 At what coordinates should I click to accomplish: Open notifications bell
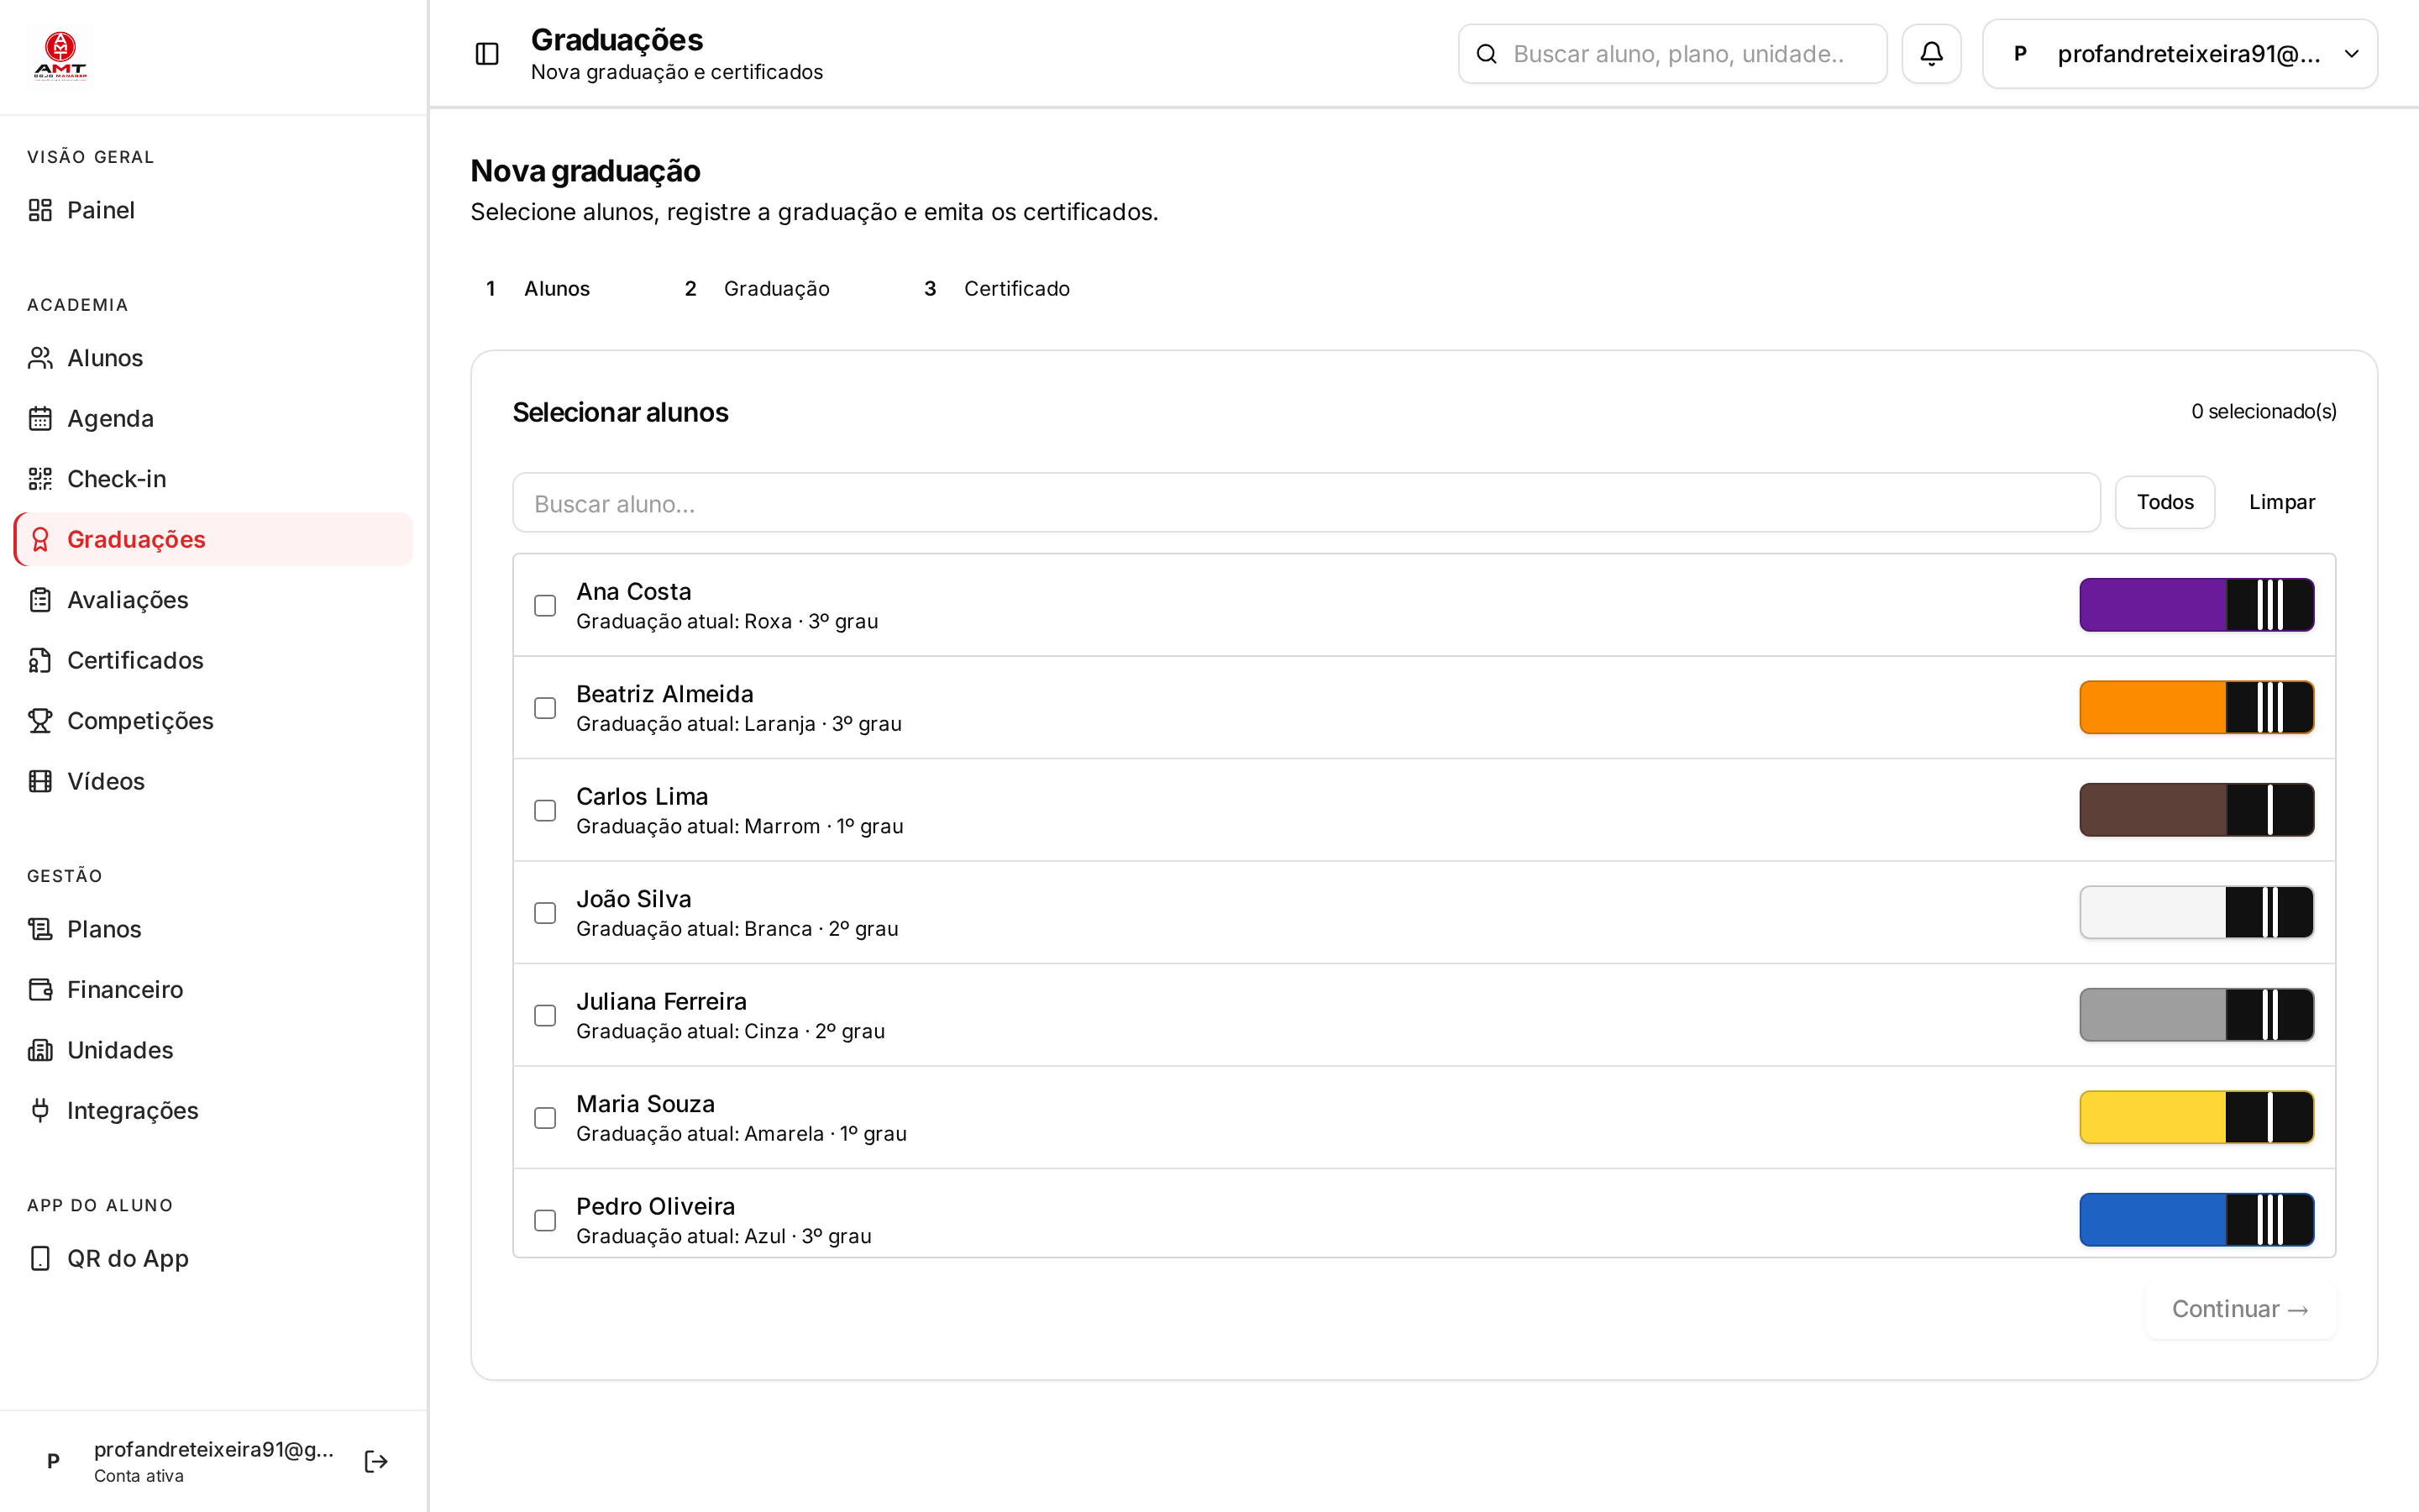click(1931, 54)
